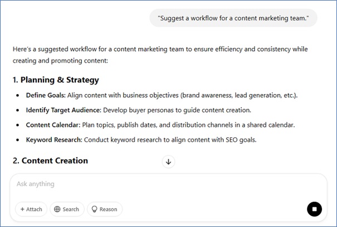Viewport: 337px width, 227px height.
Task: Stop generating with the black stop button
Action: pos(314,209)
